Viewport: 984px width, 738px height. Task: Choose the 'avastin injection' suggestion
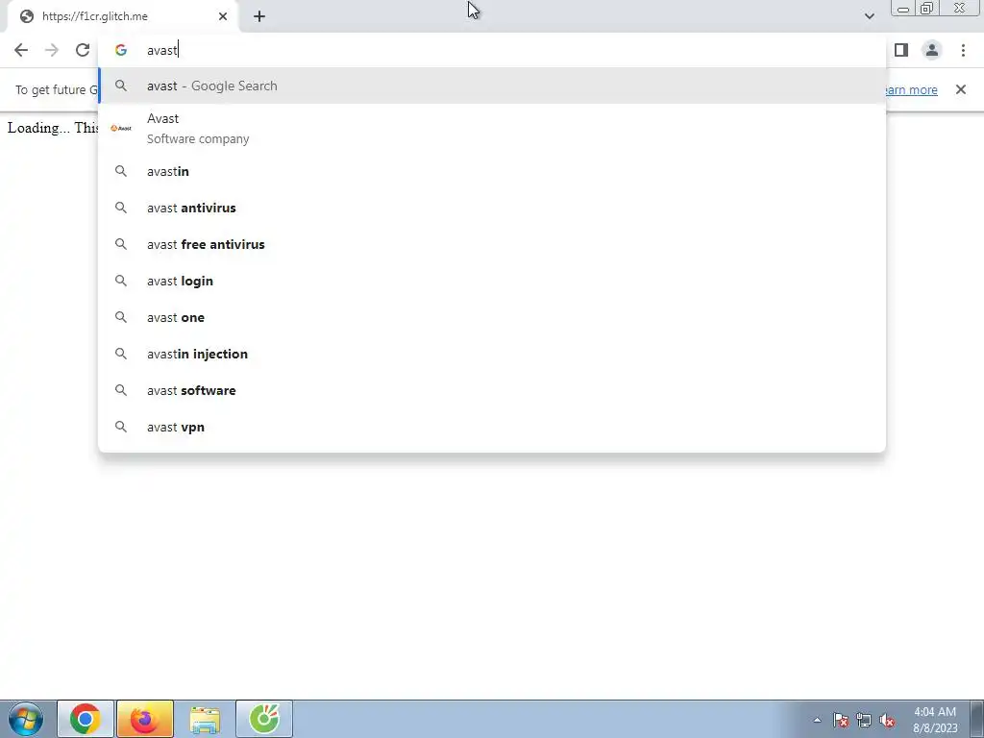tap(492, 354)
